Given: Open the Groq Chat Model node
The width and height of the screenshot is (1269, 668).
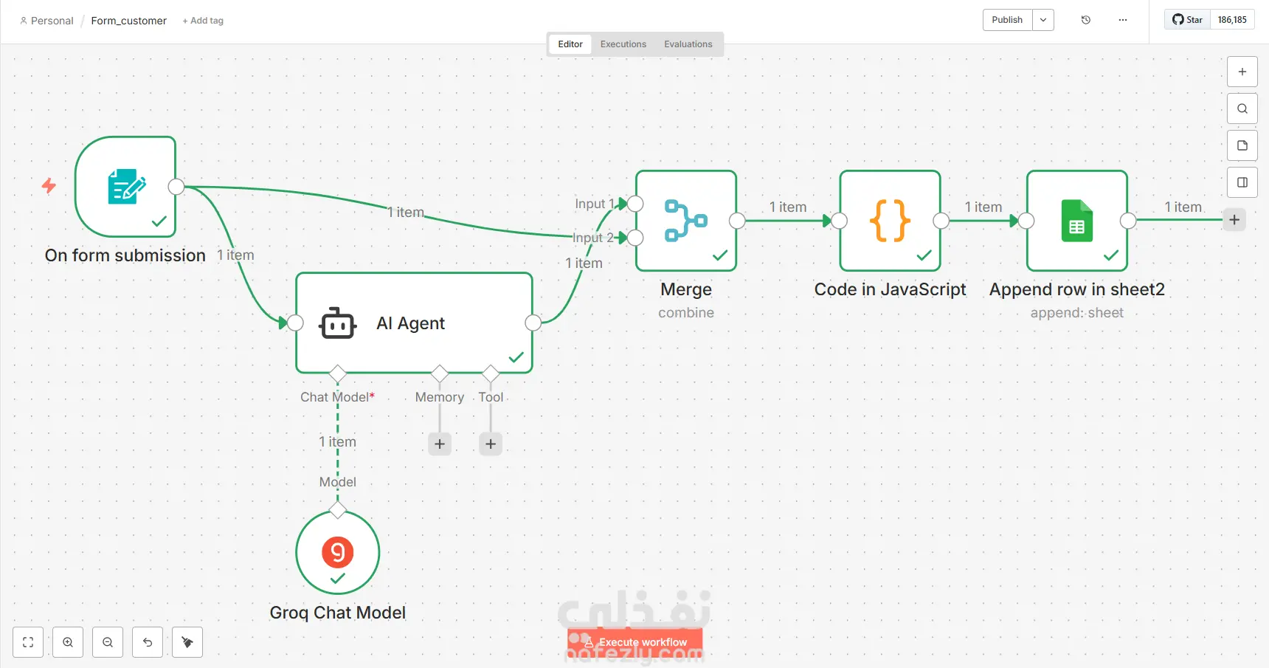Looking at the screenshot, I should (x=338, y=552).
